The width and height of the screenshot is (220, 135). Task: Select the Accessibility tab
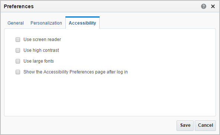tap(82, 23)
